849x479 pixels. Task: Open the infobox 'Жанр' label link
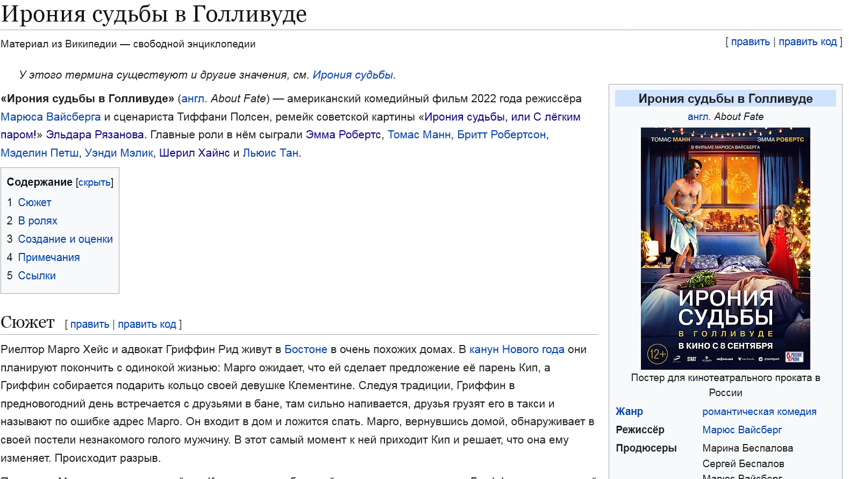629,411
